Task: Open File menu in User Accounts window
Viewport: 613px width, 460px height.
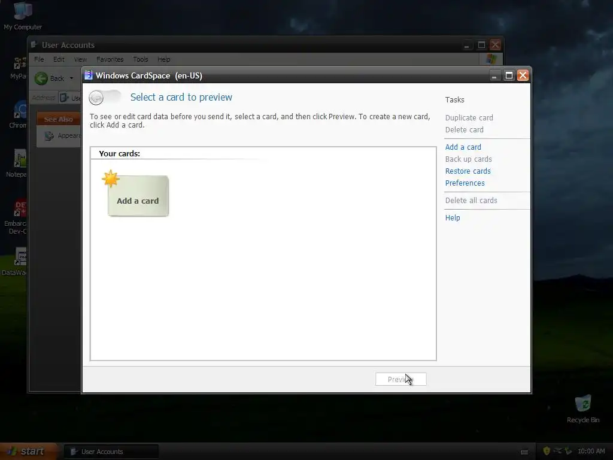Action: click(39, 59)
